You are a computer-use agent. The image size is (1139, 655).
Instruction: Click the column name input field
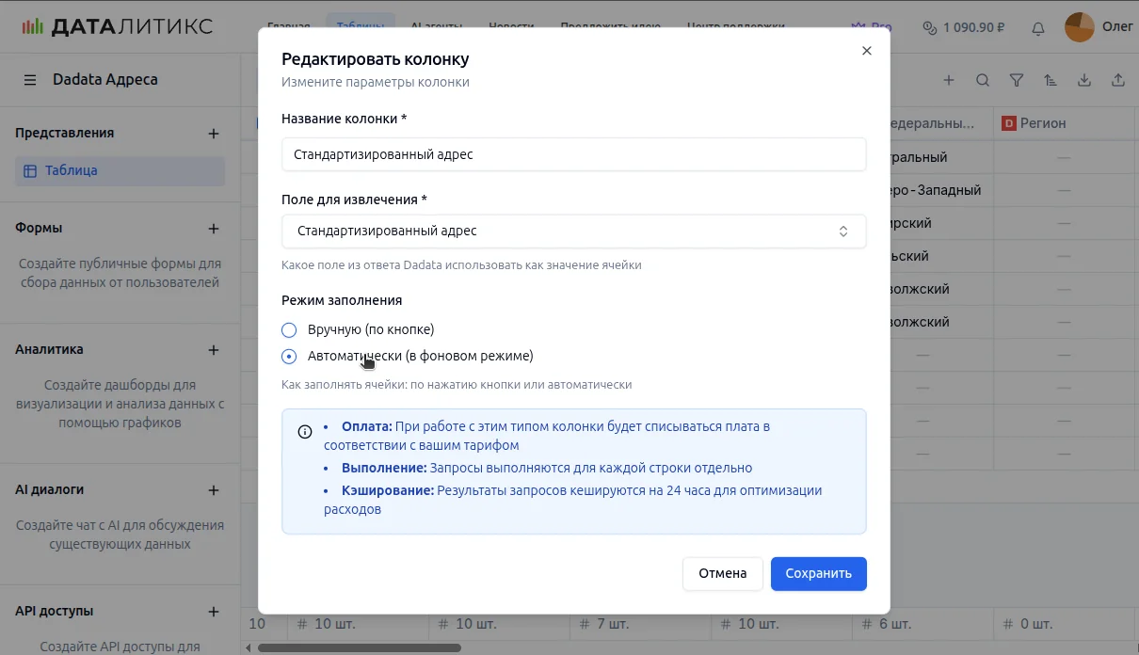[x=573, y=154]
